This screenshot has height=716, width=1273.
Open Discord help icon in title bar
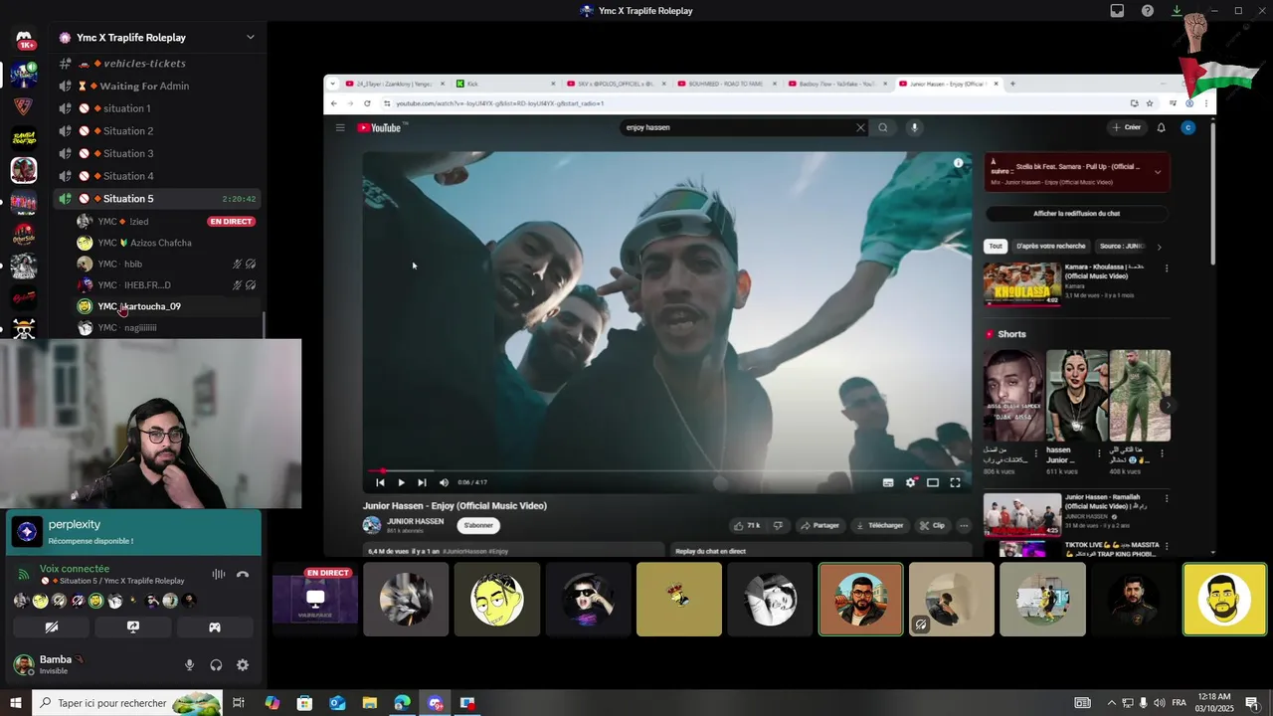point(1148,11)
